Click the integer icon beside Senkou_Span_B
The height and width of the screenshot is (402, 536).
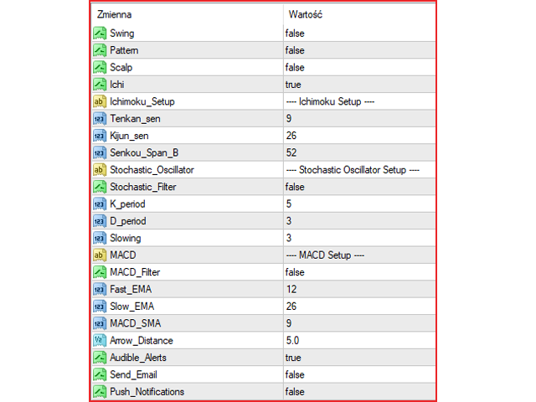tap(100, 152)
